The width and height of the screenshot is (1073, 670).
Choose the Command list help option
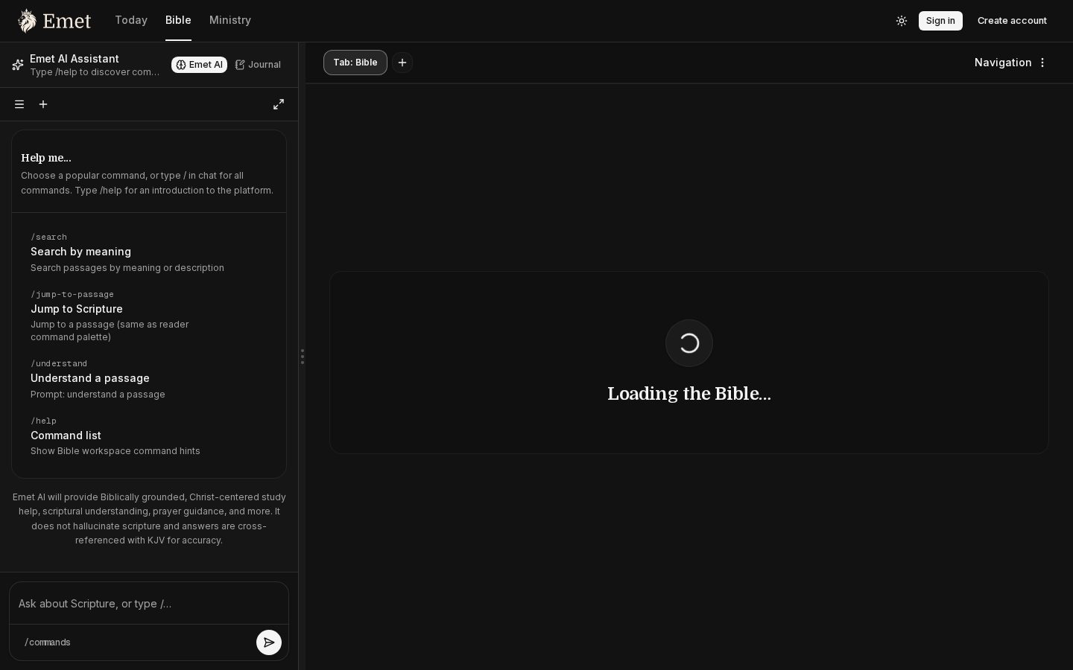point(149,436)
